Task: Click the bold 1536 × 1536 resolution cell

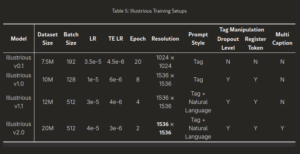Action: 165,128
